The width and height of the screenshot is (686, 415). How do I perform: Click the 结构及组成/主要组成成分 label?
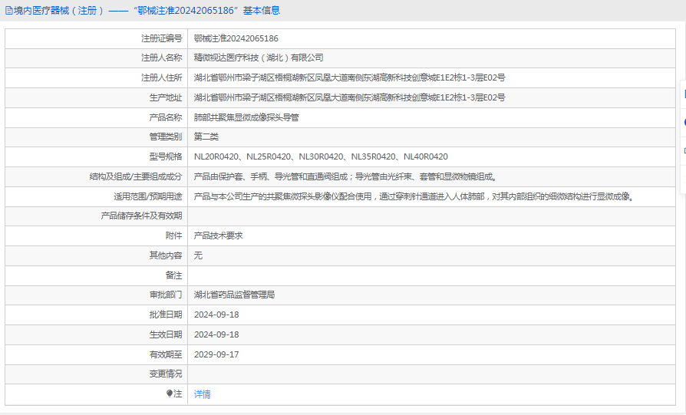point(136,176)
